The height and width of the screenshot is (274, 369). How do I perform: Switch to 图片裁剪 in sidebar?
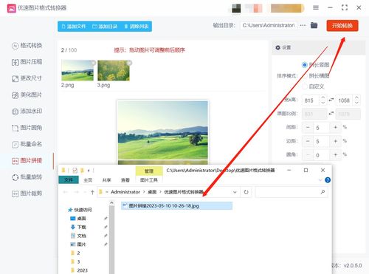[27, 193]
